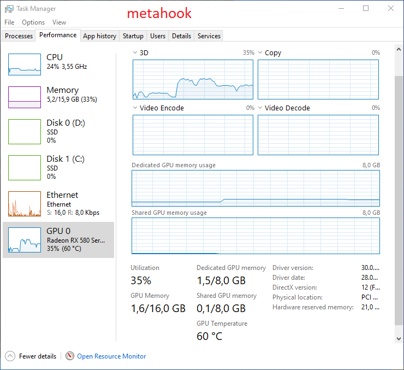Click the 'Driver version:' label
The height and width of the screenshot is (370, 404).
point(293,268)
